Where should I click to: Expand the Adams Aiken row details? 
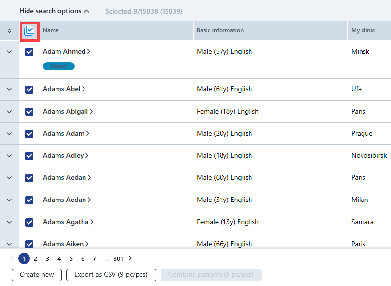9,244
